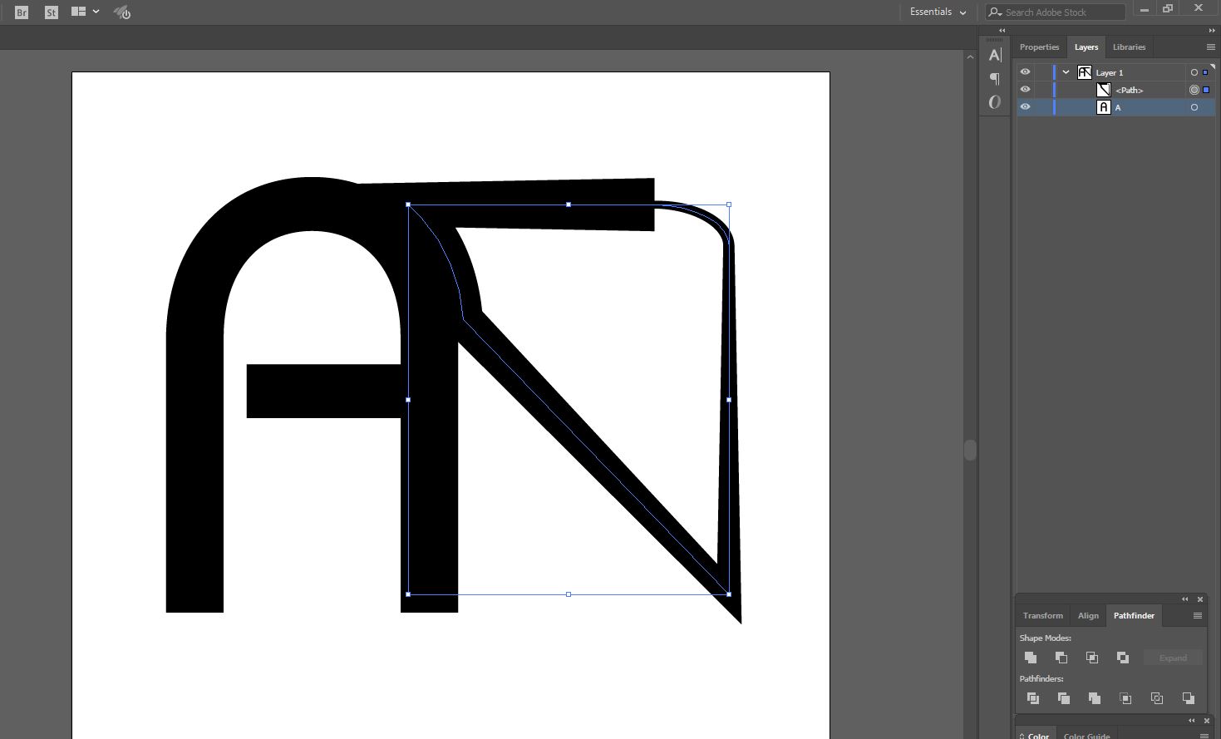
Task: Apply Unite shape mode
Action: pyautogui.click(x=1031, y=658)
